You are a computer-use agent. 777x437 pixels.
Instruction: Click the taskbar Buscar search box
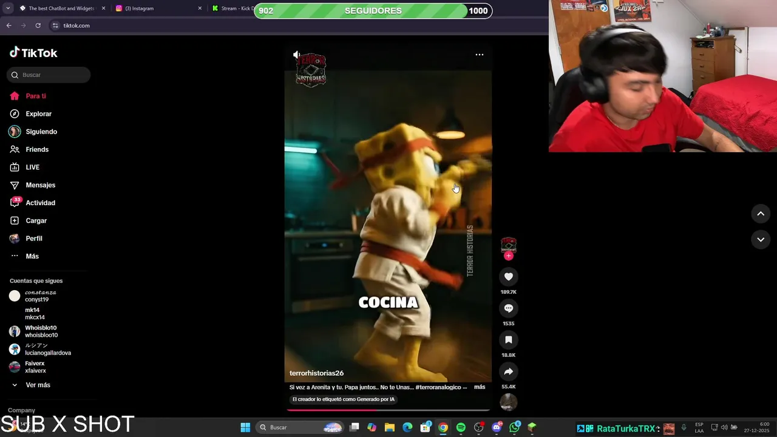tap(300, 427)
